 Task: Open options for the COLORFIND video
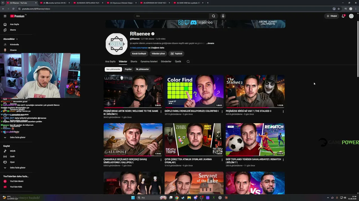tap(222, 112)
